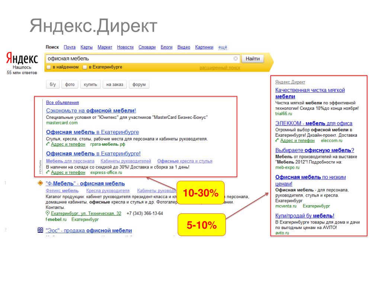Open result '"Эос" - продажа офисной мебели'
The height and width of the screenshot is (286, 381).
point(89,230)
